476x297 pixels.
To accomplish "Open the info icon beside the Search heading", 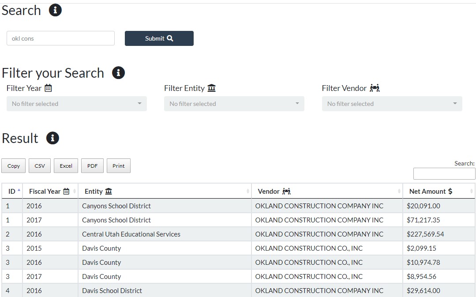I will (x=55, y=10).
